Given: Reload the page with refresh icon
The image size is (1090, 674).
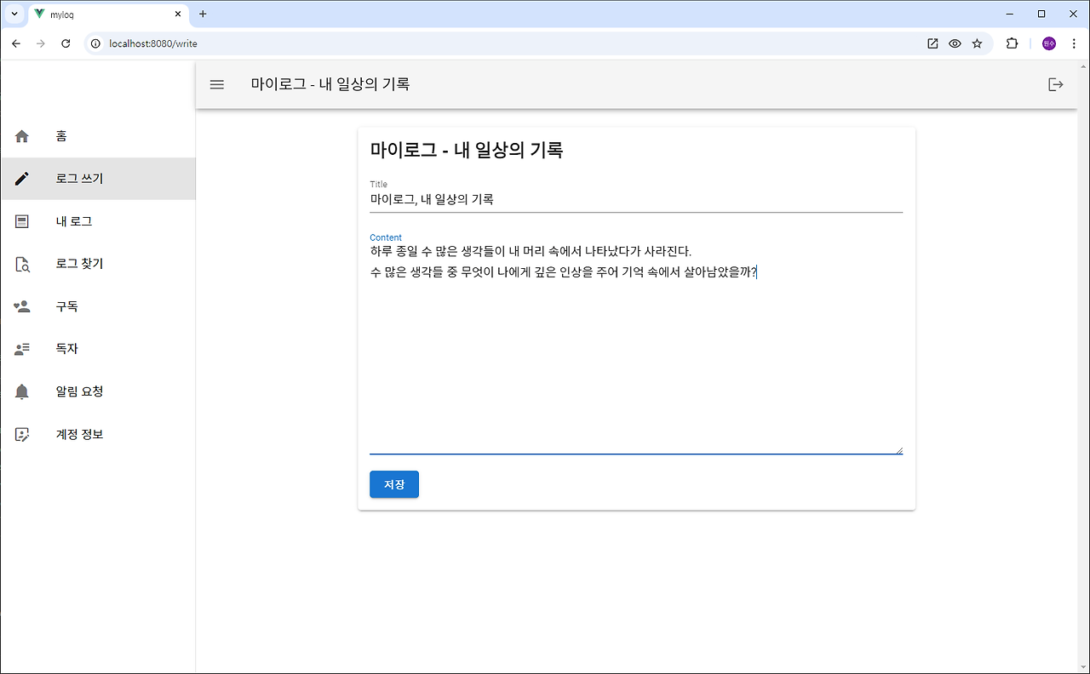Looking at the screenshot, I should [66, 43].
